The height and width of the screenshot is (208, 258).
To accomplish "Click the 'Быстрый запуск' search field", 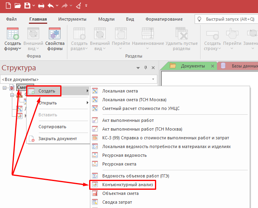I will (x=226, y=19).
